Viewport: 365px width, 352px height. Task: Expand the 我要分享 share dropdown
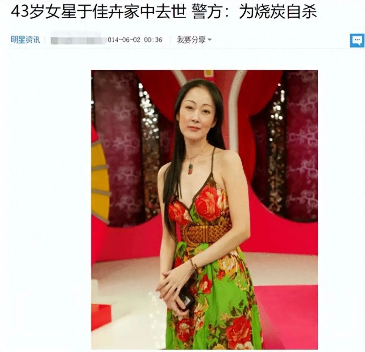coord(194,40)
